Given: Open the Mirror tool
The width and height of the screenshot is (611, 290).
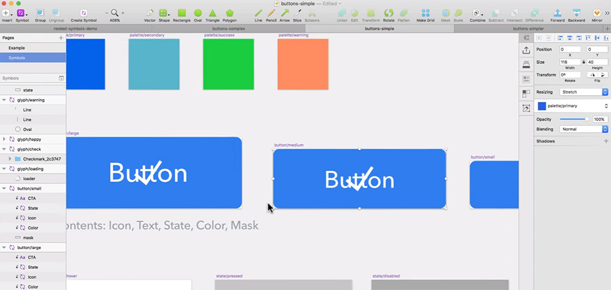Looking at the screenshot, I should pos(596,13).
